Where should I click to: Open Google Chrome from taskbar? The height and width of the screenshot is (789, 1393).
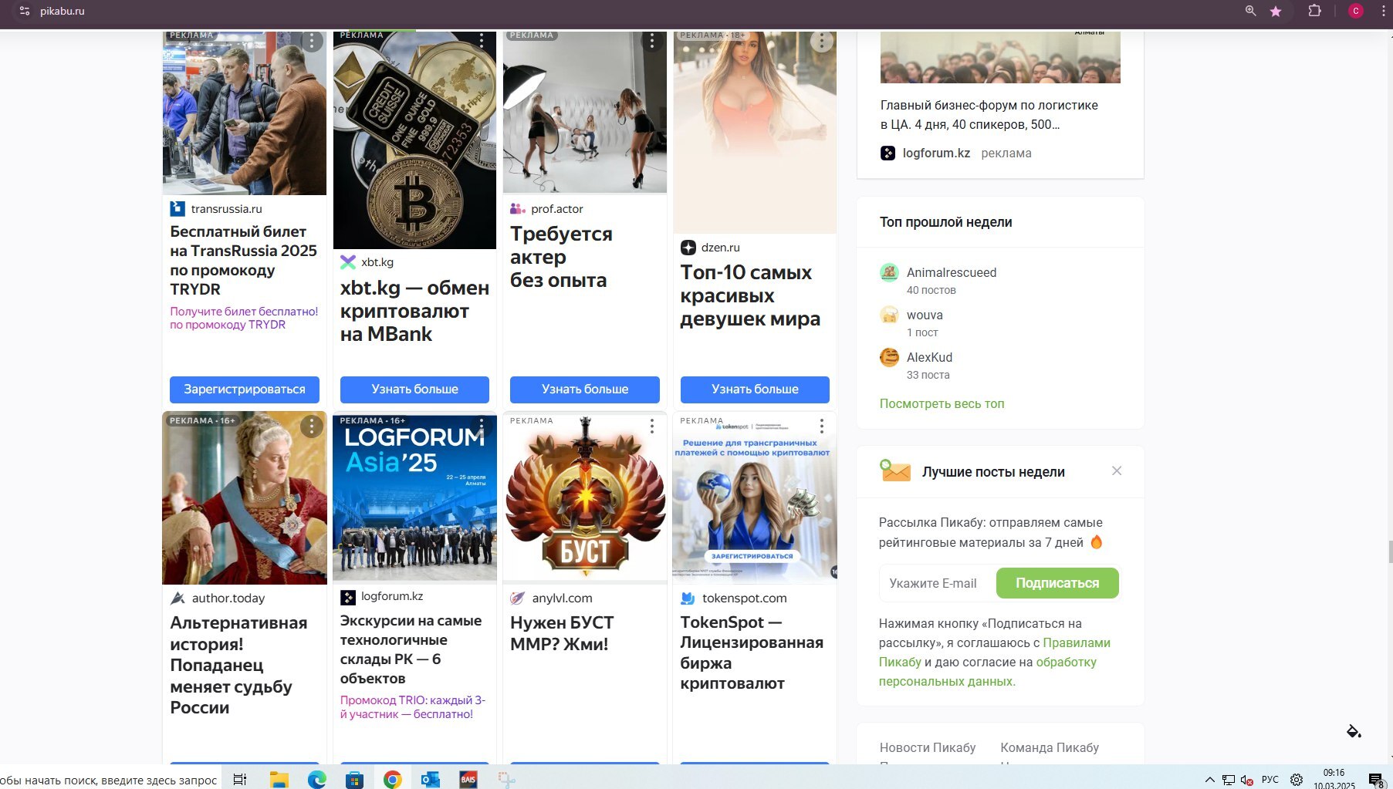click(392, 779)
